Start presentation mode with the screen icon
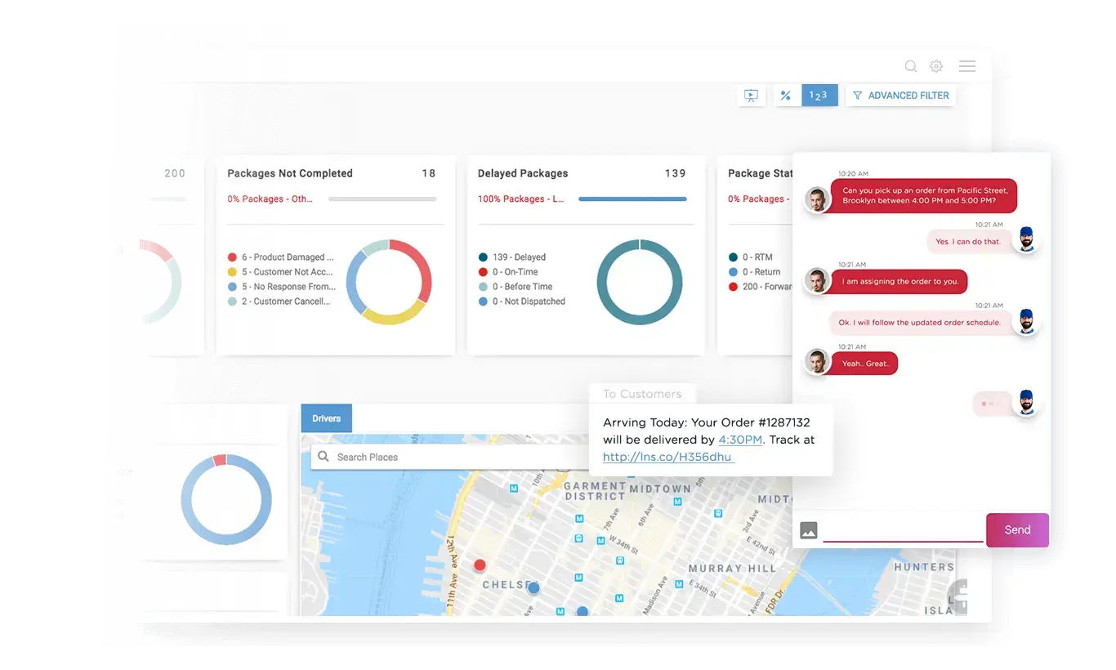The width and height of the screenshot is (1116, 670). click(751, 96)
